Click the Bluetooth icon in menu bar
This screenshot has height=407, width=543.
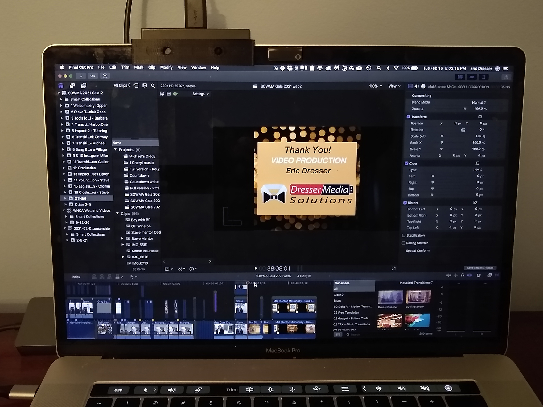coord(388,68)
